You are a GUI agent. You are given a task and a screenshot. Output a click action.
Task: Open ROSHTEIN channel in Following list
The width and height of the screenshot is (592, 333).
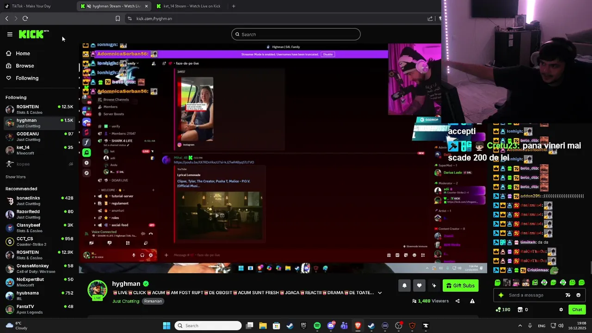tap(39, 109)
